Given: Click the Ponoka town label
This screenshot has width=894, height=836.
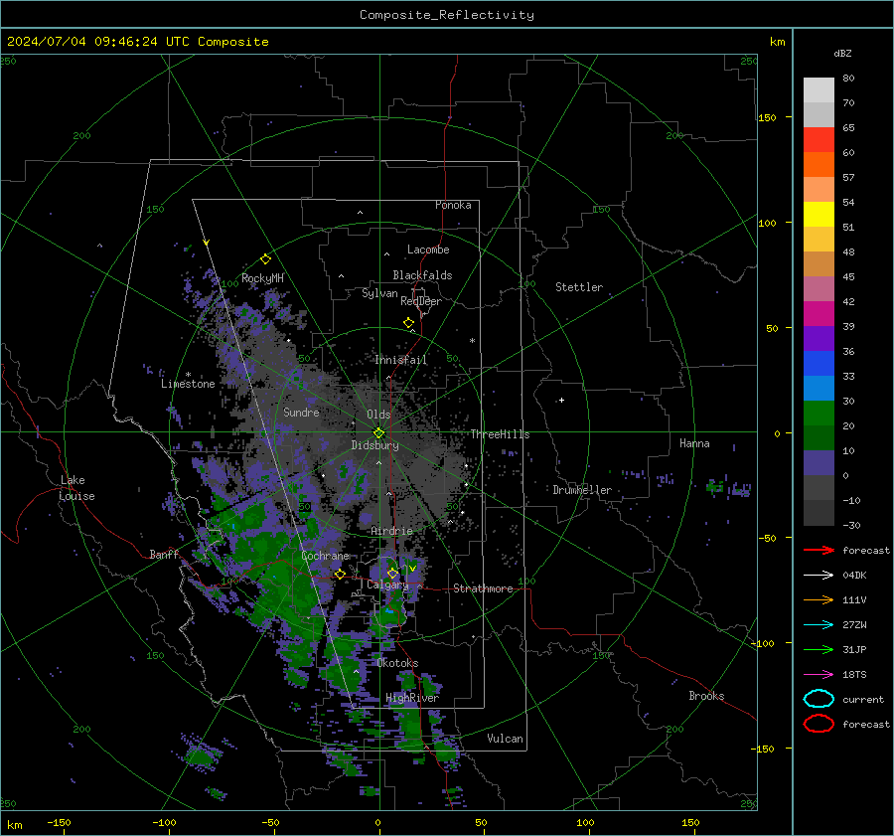Looking at the screenshot, I should [453, 205].
